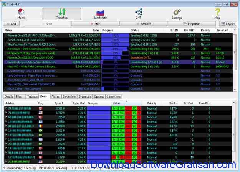
Task: Open the Settings gears icon
Action: coord(177,12)
